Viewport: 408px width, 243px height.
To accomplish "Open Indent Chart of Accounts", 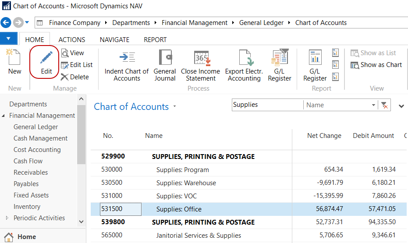I will (x=127, y=58).
